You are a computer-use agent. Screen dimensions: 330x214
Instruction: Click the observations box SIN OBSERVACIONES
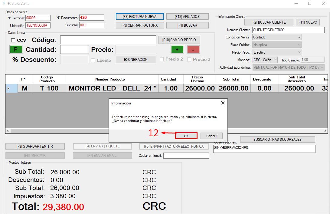264,149
